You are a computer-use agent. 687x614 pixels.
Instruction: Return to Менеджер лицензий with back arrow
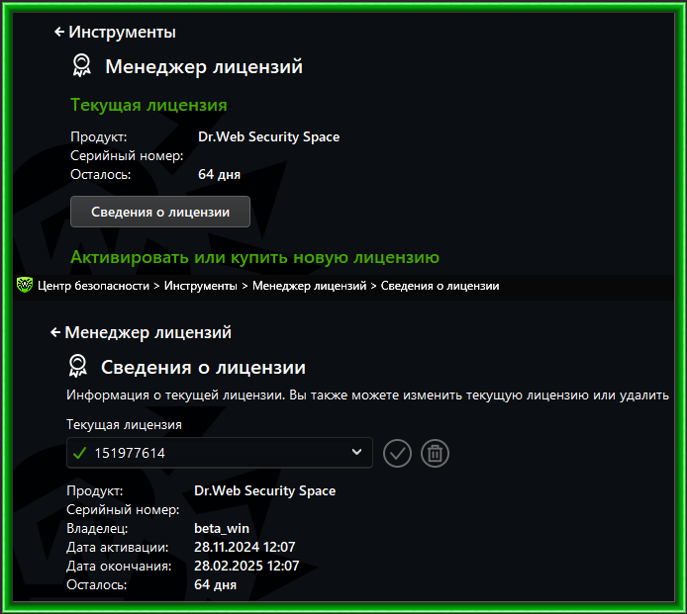click(x=55, y=332)
